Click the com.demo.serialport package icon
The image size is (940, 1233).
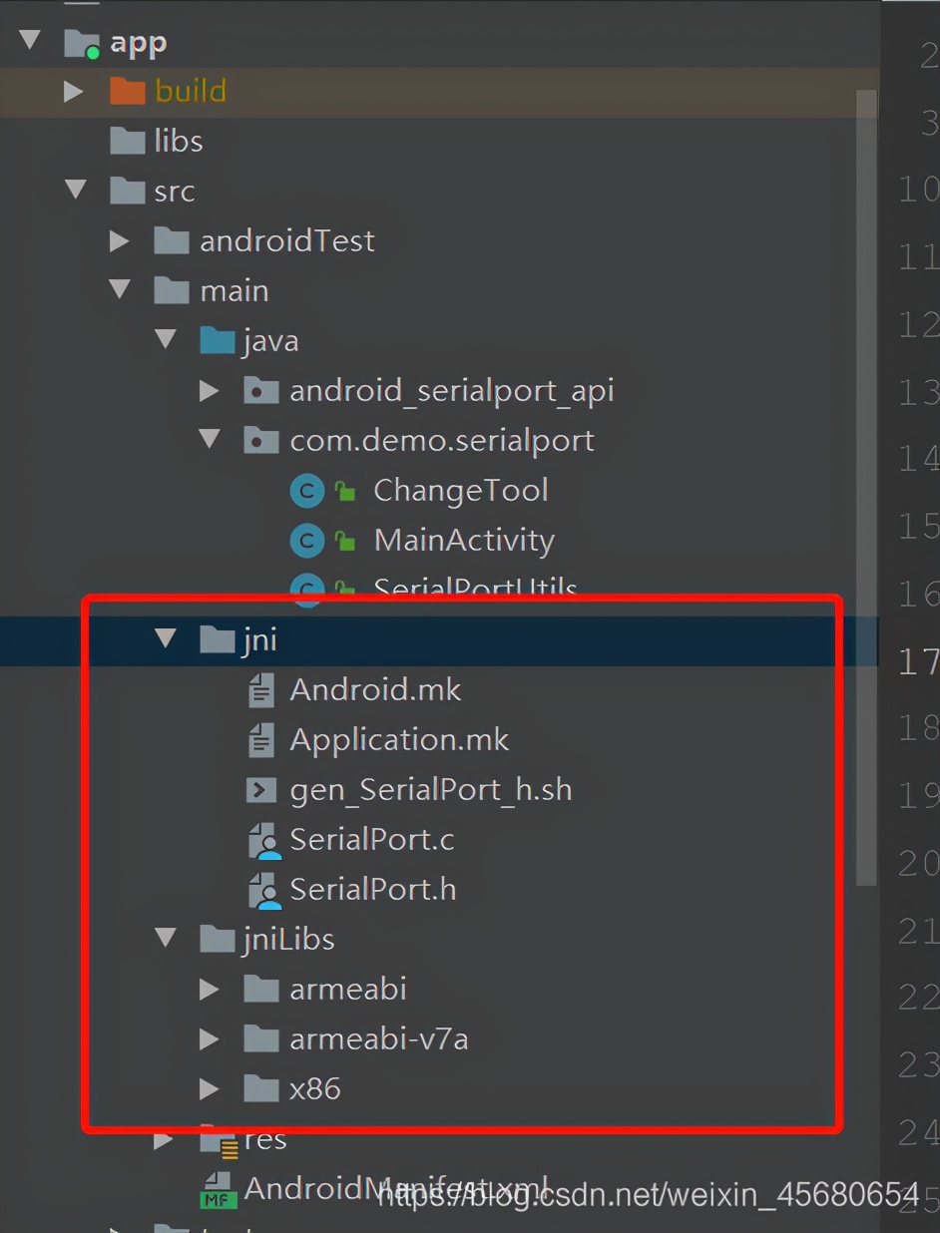[x=261, y=440]
